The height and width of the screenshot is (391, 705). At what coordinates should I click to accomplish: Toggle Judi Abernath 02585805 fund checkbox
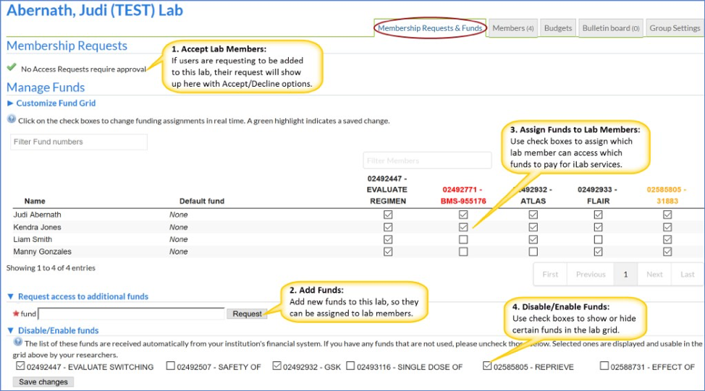click(667, 215)
